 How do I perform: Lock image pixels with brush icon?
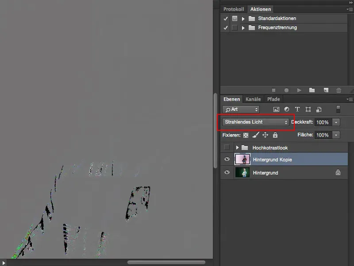pos(256,135)
